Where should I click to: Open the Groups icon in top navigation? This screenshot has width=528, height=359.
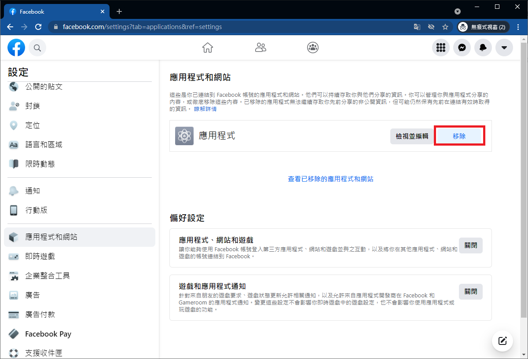click(x=313, y=48)
